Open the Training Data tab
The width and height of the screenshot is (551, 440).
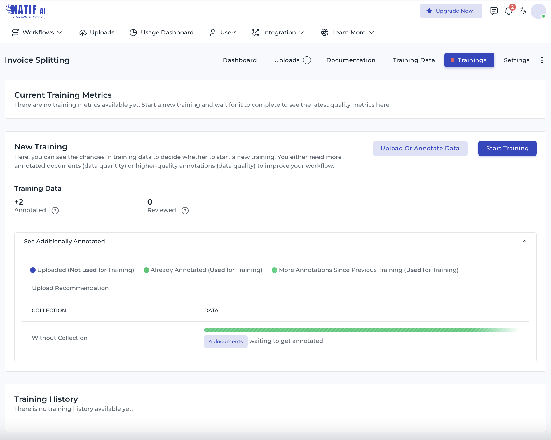(414, 60)
